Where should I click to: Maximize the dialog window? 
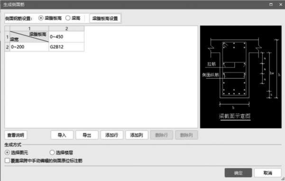pos(271,4)
